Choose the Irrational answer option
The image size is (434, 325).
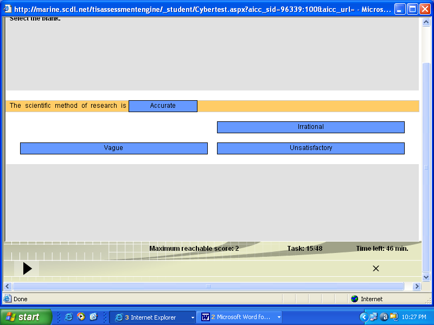[x=310, y=127]
